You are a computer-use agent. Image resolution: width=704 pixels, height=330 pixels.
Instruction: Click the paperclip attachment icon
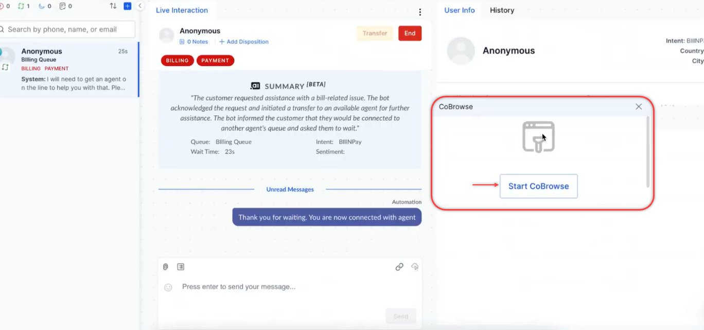tap(166, 267)
